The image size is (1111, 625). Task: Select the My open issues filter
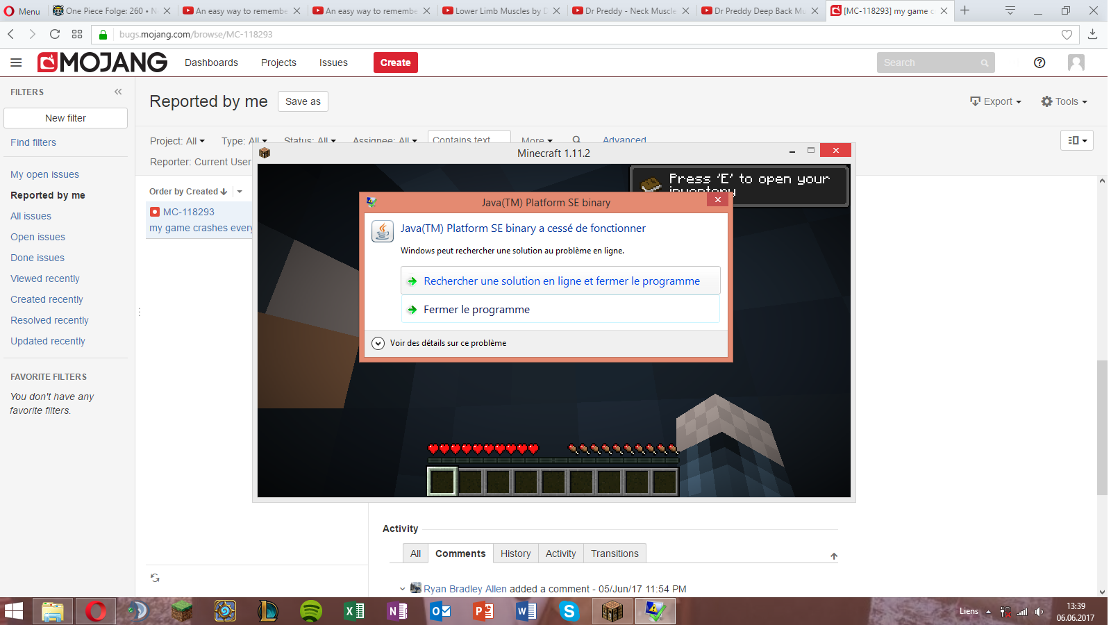click(x=44, y=174)
